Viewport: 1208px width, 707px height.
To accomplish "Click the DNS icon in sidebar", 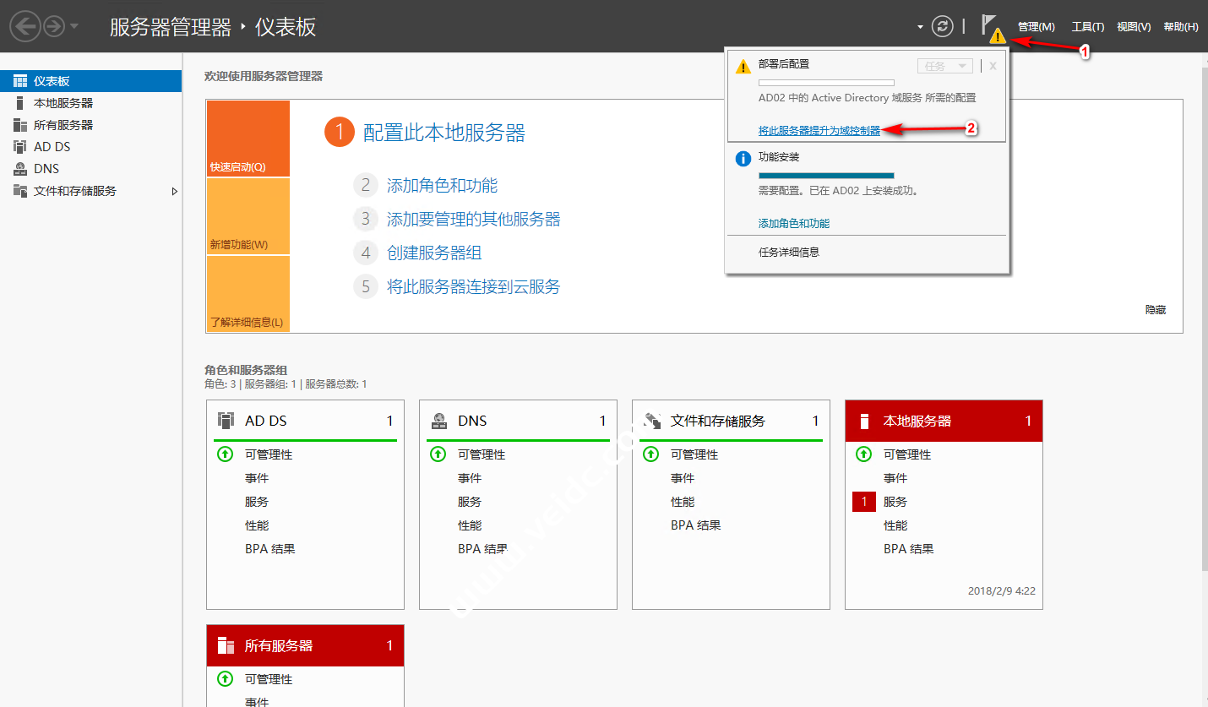I will coord(20,169).
